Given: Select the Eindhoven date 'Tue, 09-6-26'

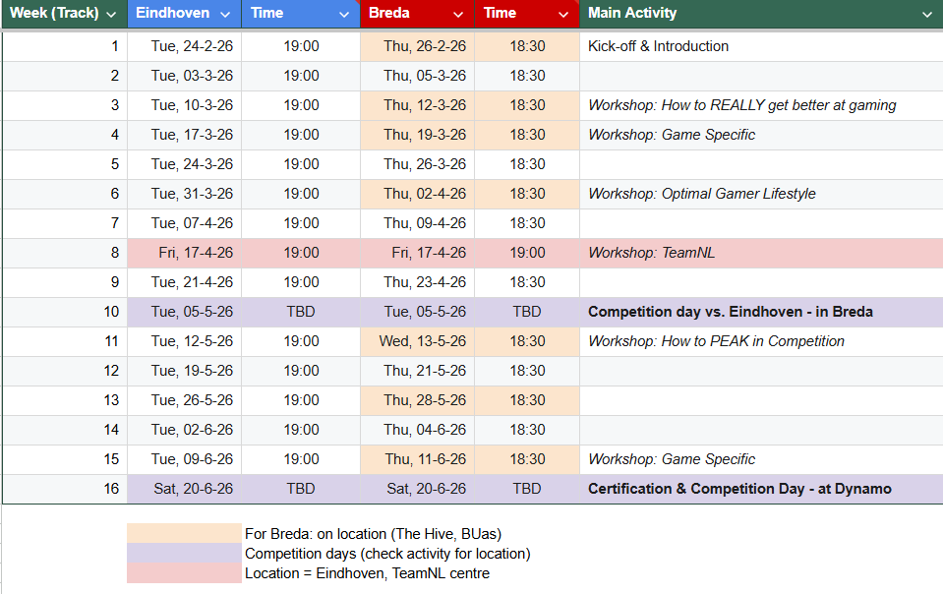Looking at the screenshot, I should point(185,458).
